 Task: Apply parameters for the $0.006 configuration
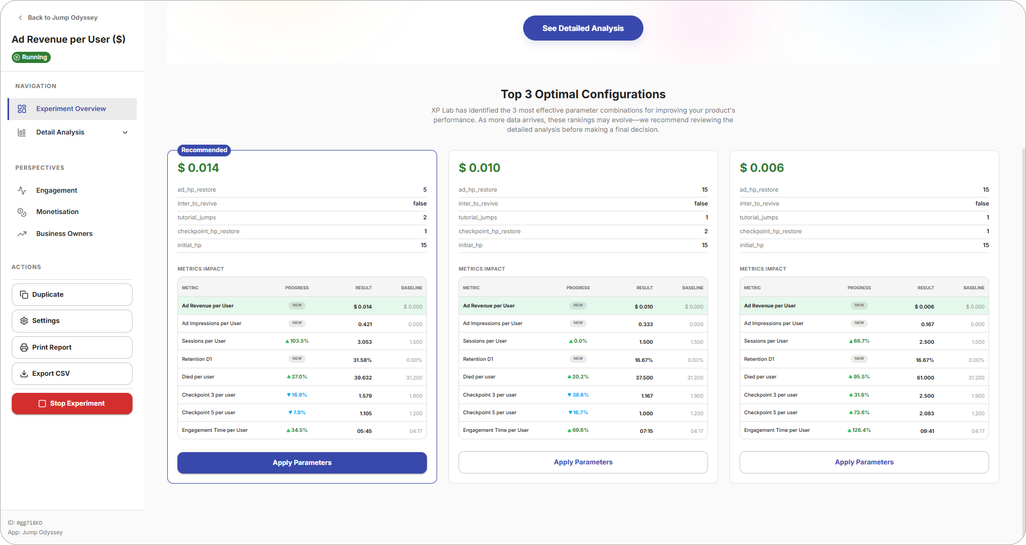(x=864, y=462)
